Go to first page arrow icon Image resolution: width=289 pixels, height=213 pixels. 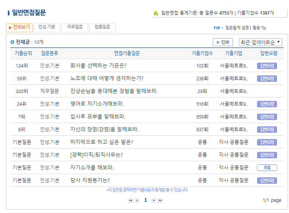(x=131, y=200)
